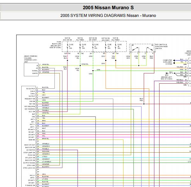Click the 'GRY' wire label at pin 4
Image resolution: width=191 pixels, height=187 pixels.
click(44, 95)
